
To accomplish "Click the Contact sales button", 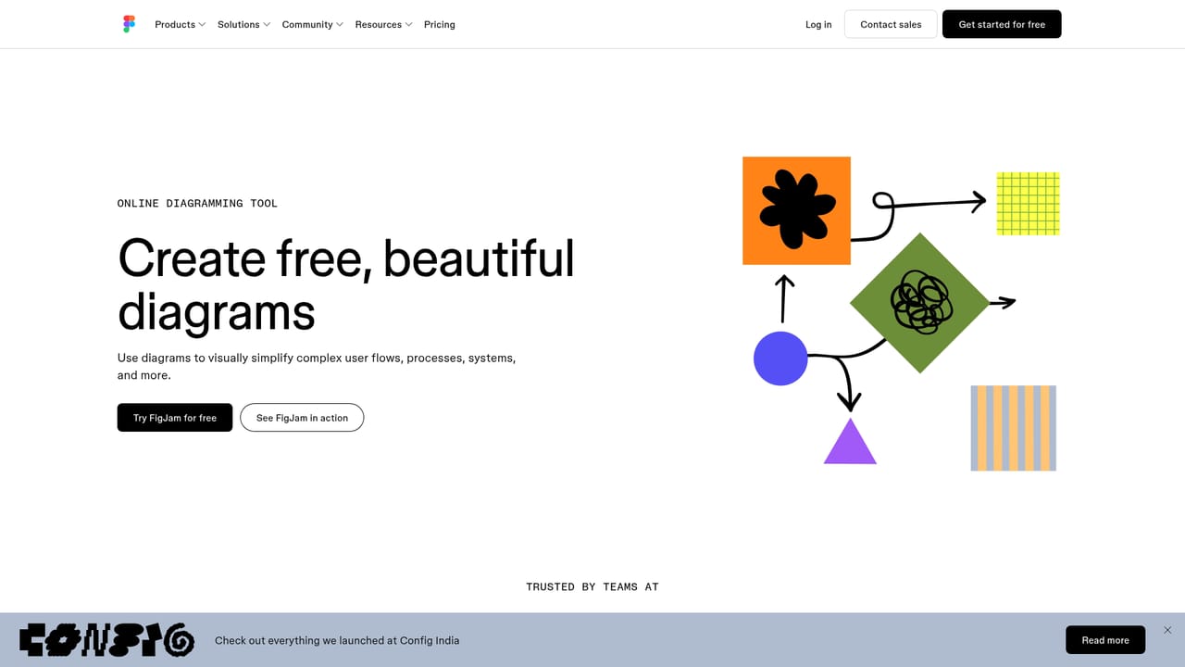I will 891,24.
